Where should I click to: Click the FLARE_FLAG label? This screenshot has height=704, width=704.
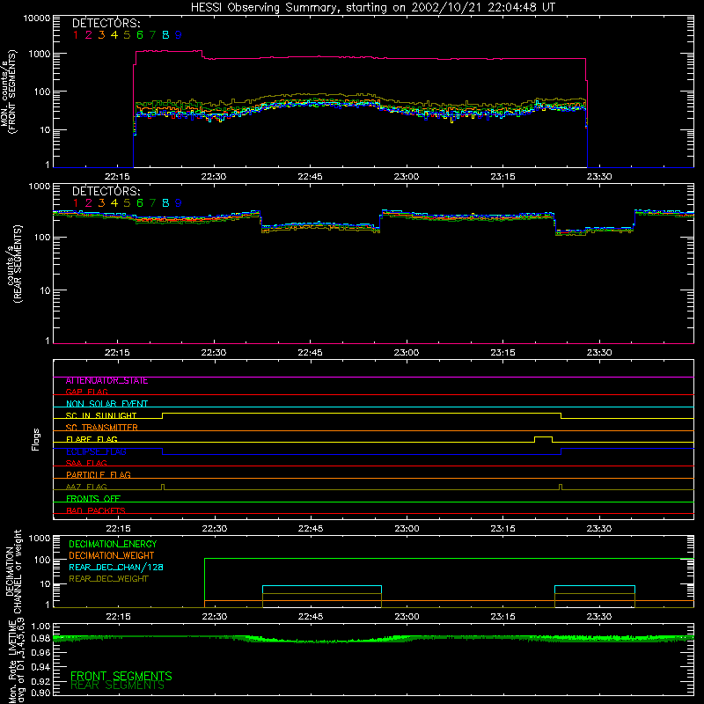point(92,439)
